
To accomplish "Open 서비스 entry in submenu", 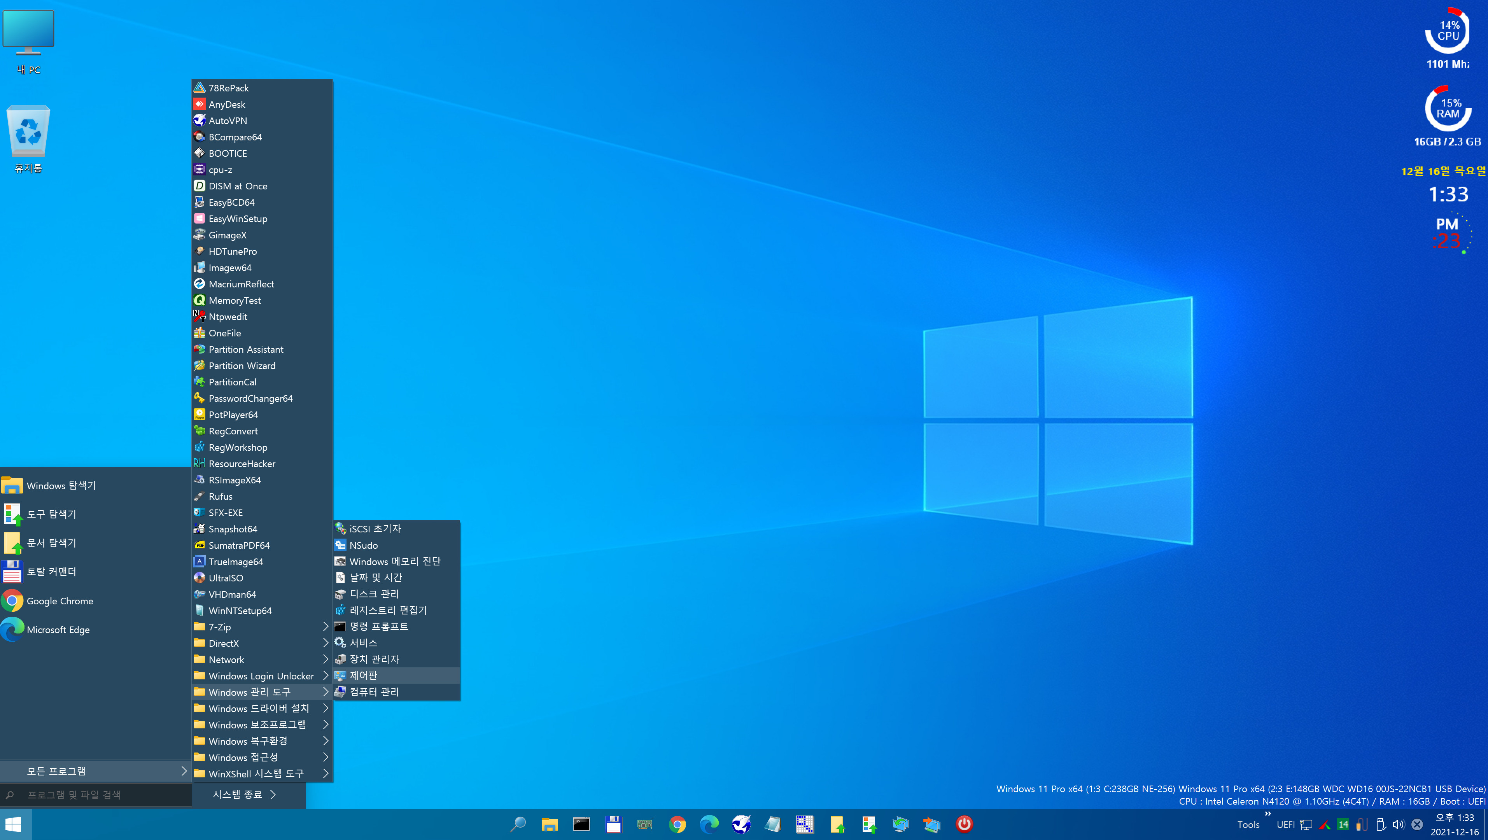I will (396, 643).
